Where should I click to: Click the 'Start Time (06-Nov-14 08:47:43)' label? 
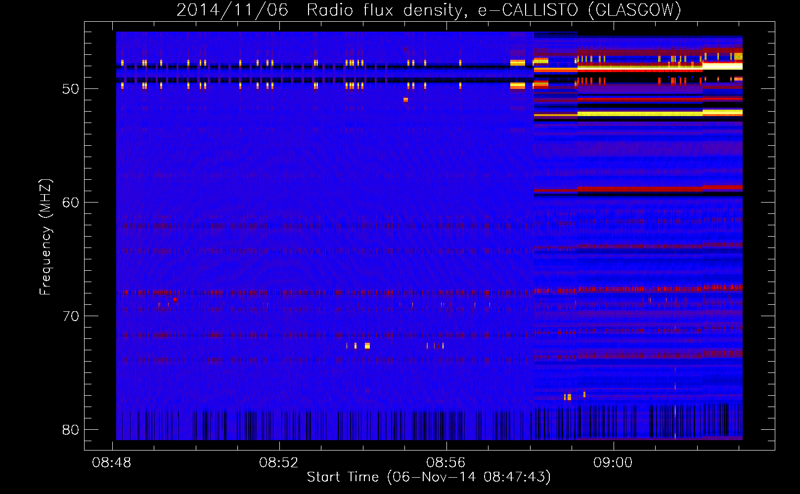click(x=429, y=477)
